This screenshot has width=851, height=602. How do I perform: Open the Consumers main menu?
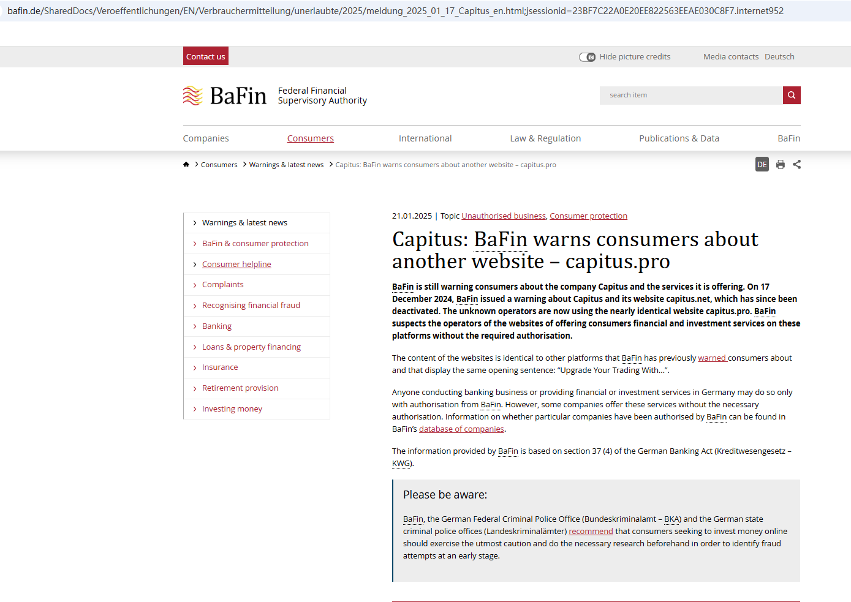(x=311, y=138)
